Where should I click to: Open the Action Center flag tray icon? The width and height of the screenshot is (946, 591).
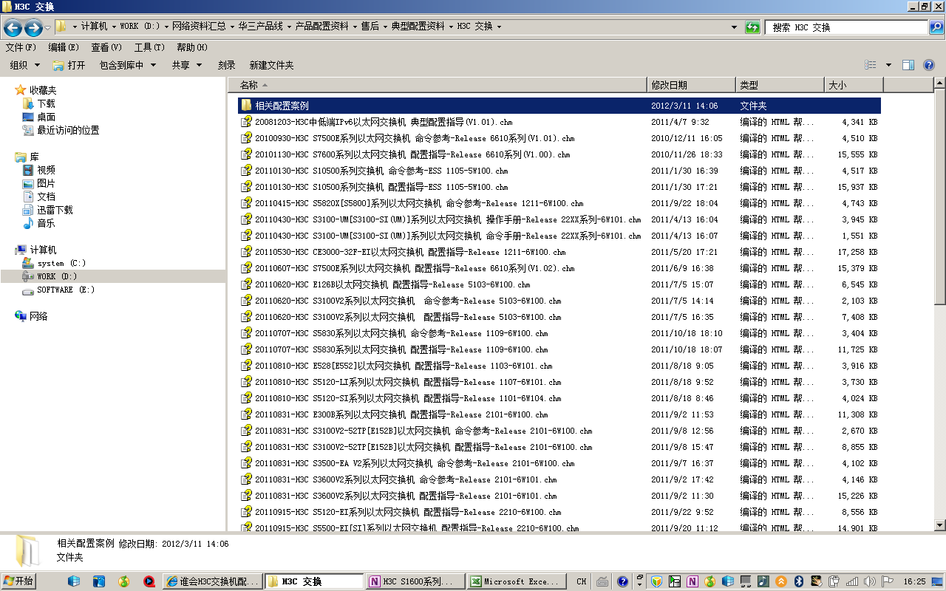(x=888, y=581)
